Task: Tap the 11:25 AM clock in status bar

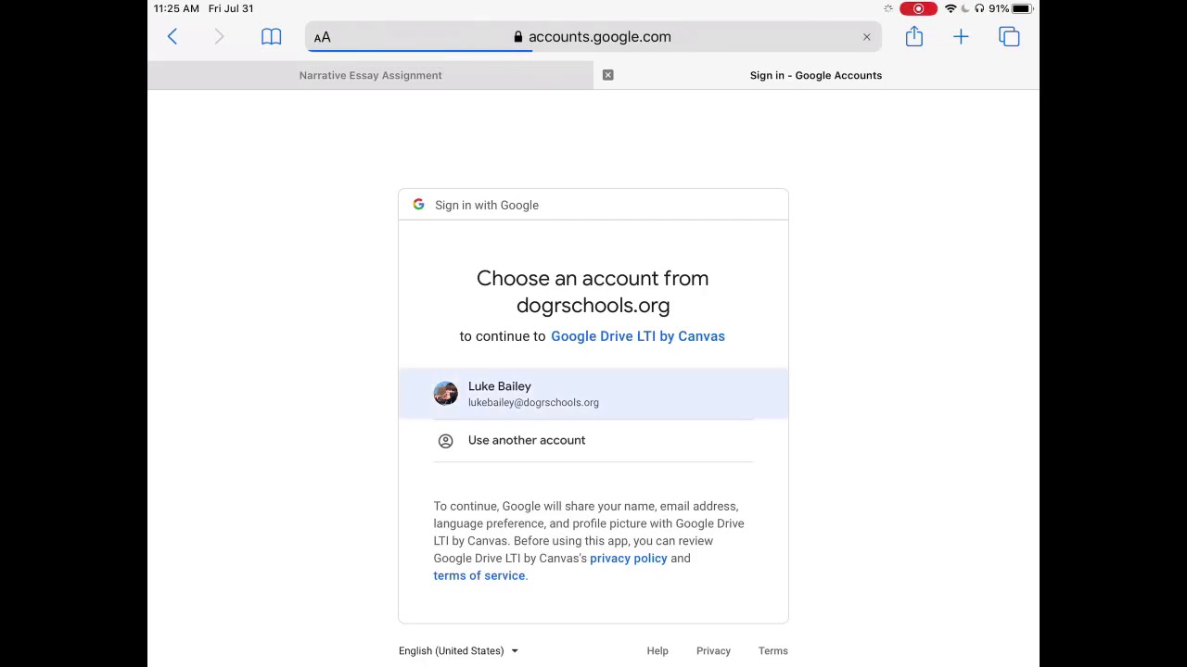Action: (176, 8)
